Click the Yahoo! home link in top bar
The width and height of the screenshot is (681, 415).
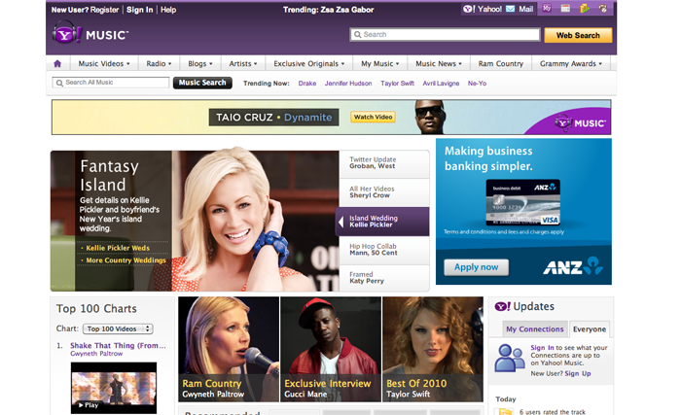483,9
